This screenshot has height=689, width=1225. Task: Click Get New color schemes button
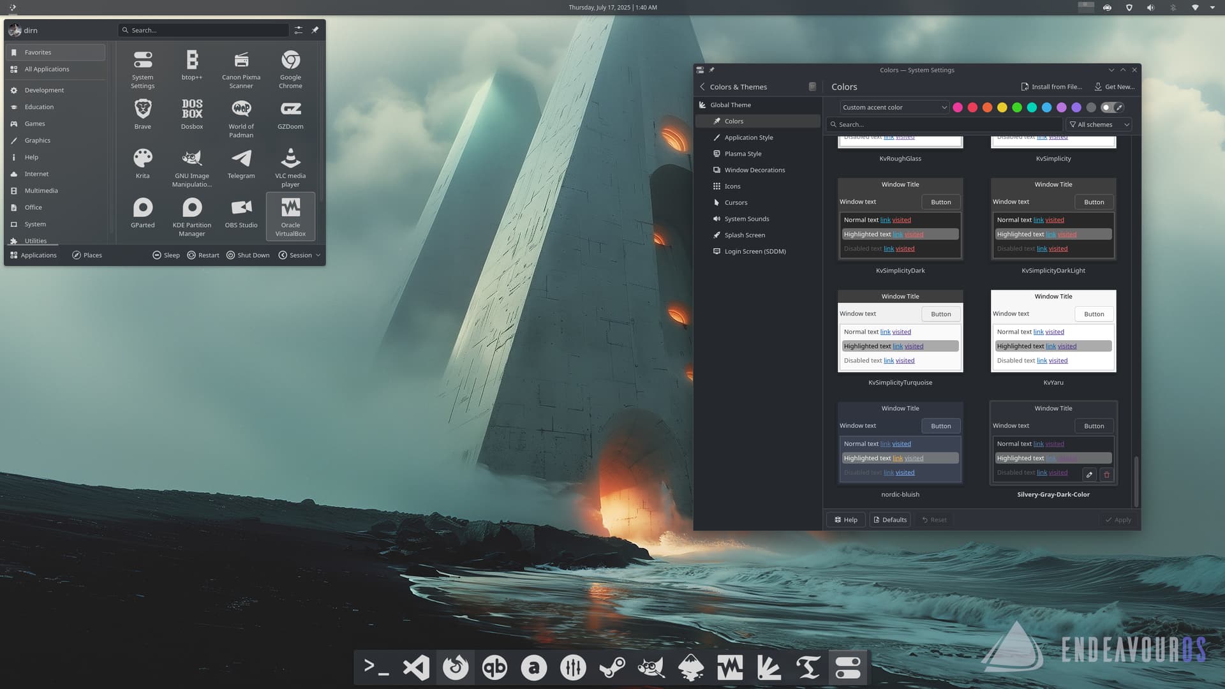(x=1114, y=87)
